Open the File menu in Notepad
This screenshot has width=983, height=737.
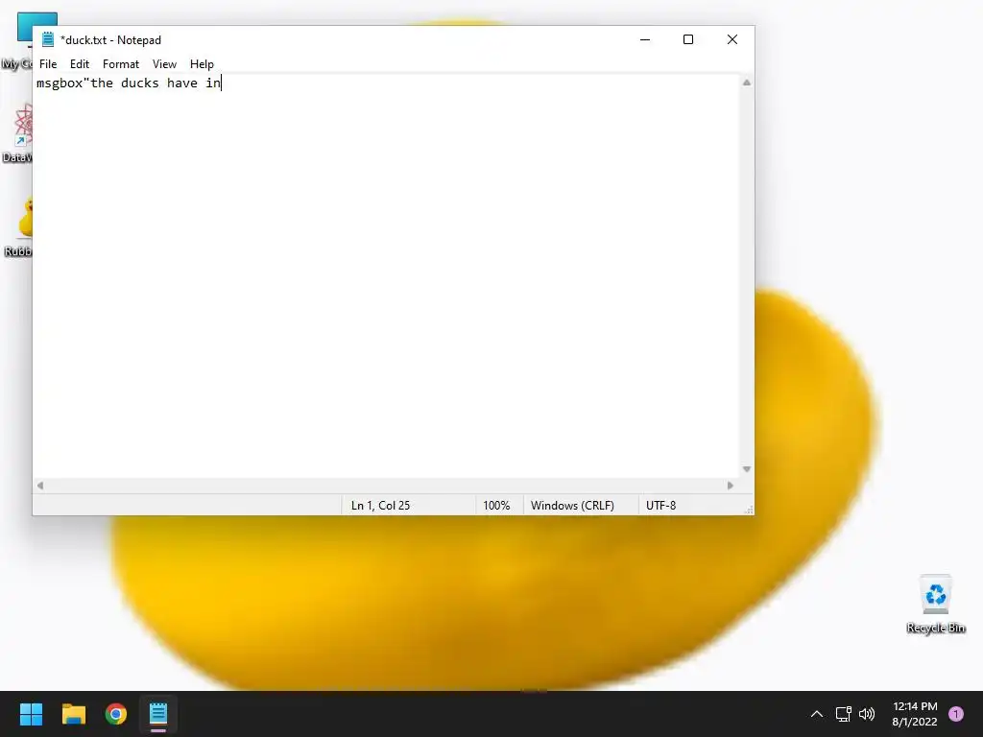(48, 64)
